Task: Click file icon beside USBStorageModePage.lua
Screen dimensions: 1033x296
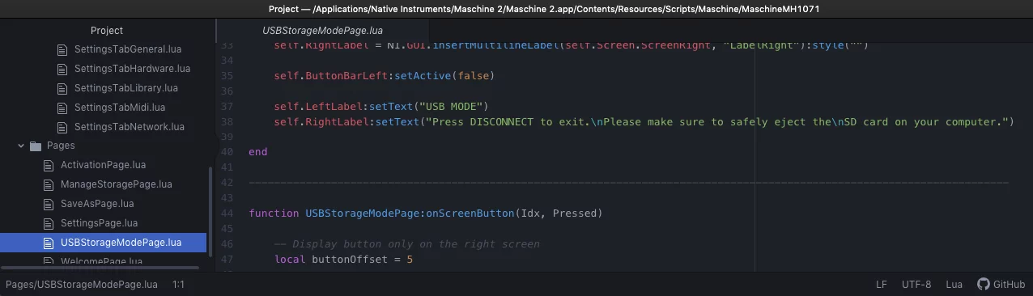Action: click(49, 243)
